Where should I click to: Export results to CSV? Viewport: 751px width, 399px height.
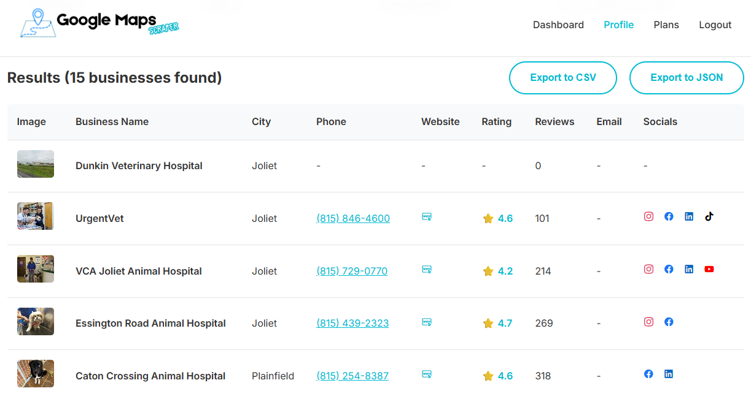tap(562, 78)
